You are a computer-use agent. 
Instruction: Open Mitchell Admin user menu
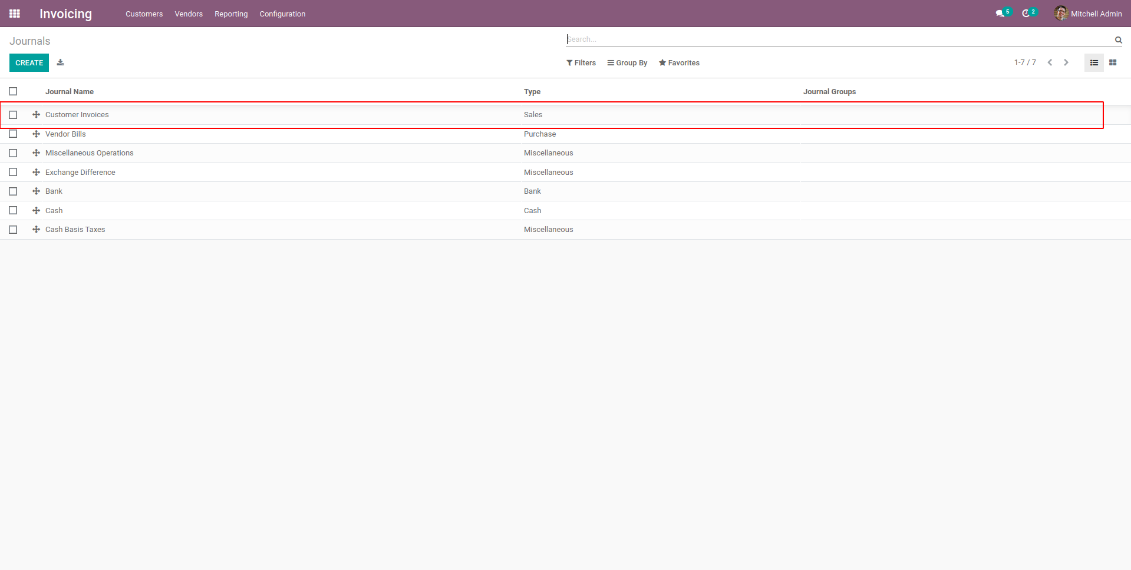point(1088,14)
